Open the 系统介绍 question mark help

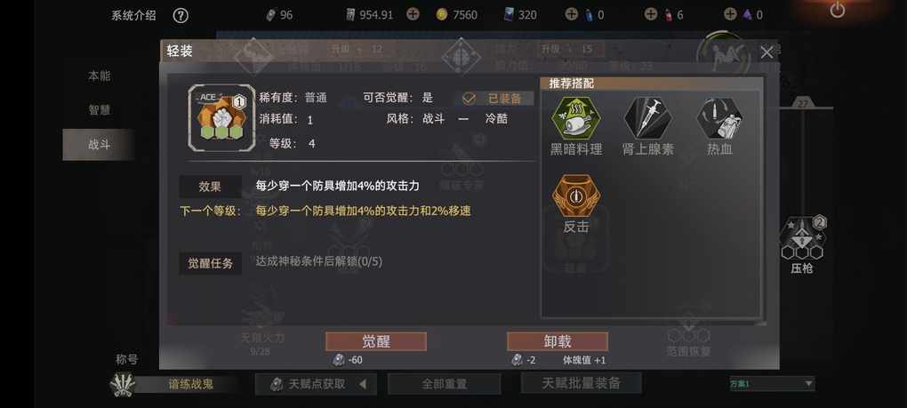[181, 15]
